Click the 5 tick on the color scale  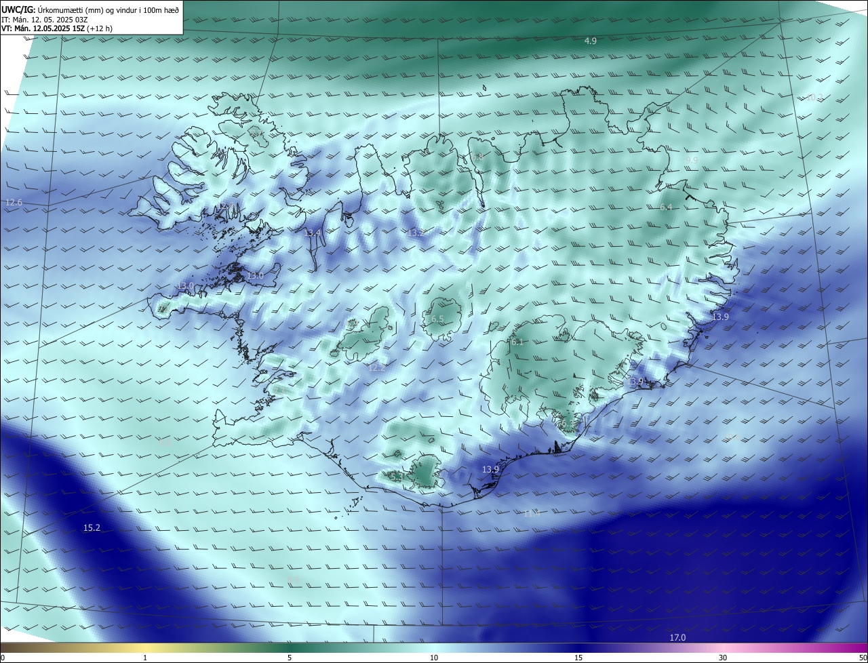(290, 658)
